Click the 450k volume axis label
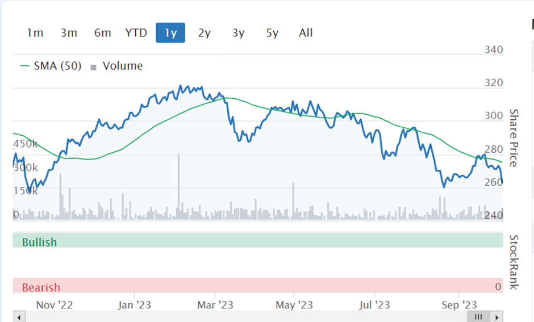 coord(26,144)
